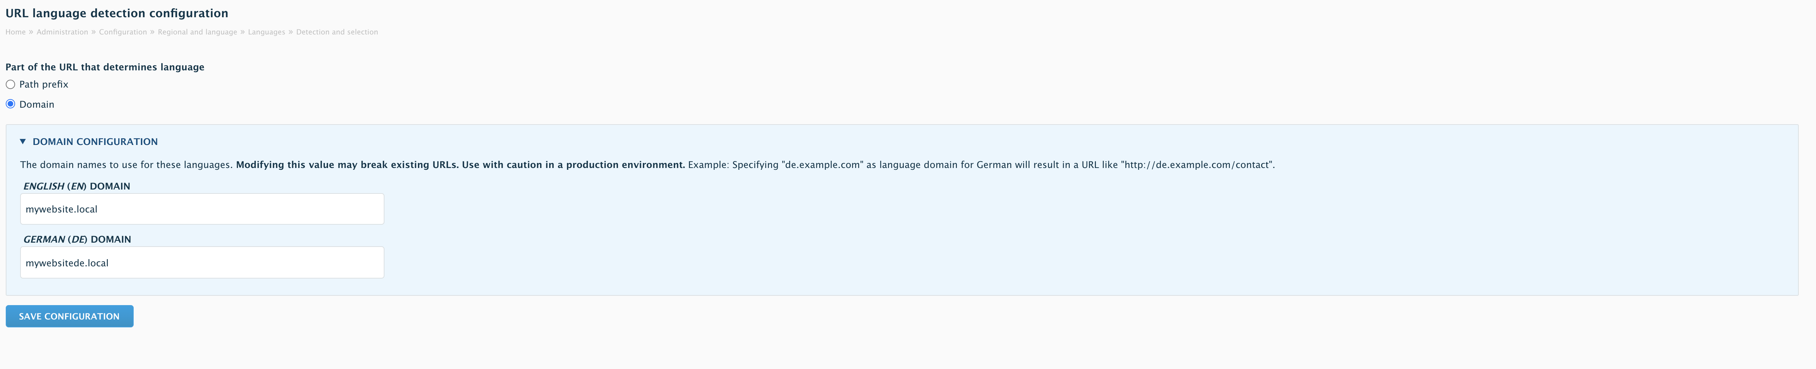The image size is (1816, 369).
Task: Click the Path prefix label text
Action: (44, 84)
